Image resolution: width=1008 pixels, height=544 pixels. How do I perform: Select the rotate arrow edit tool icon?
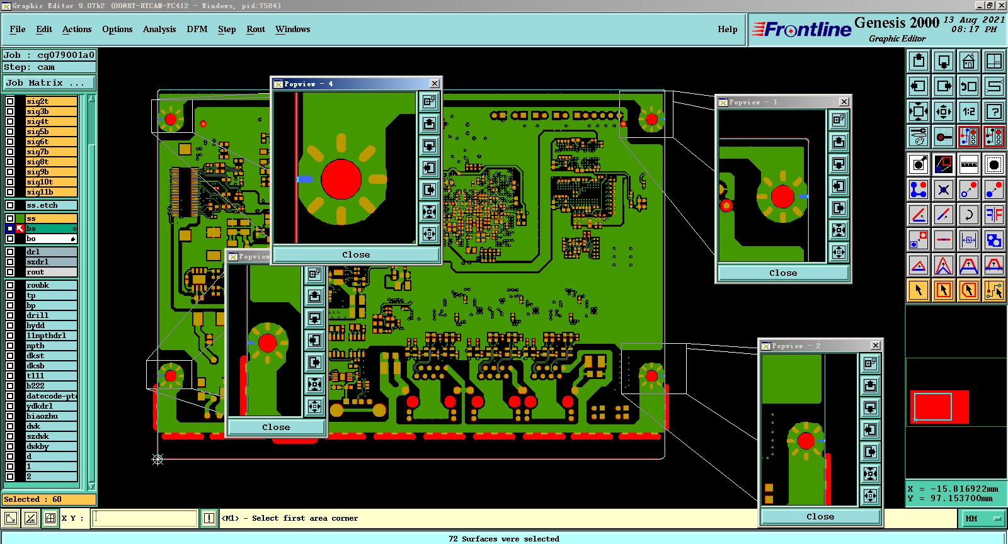969,215
